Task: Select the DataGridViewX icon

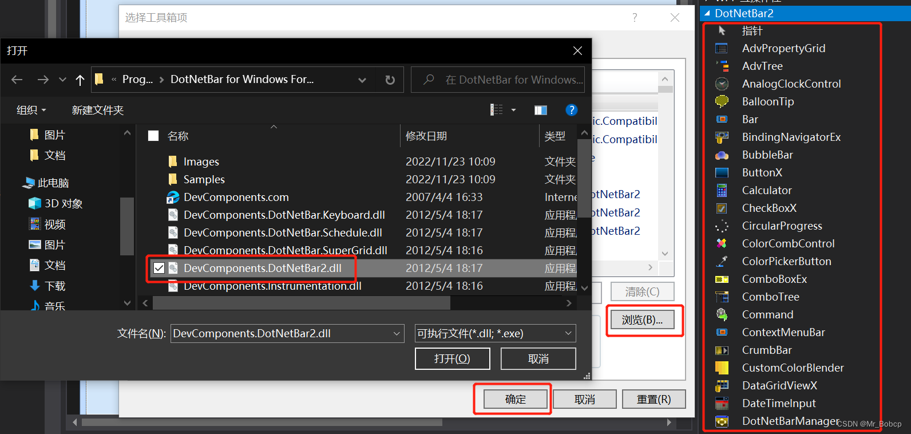Action: tap(722, 386)
